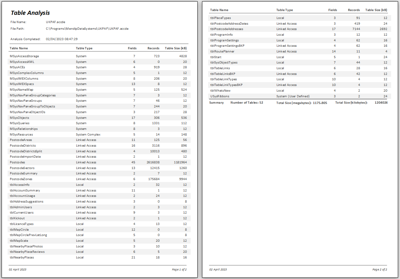Image resolution: width=400 pixels, height=279 pixels.
Task: Select tblMapCirclePrevLatLong entry
Action: (x=29, y=235)
